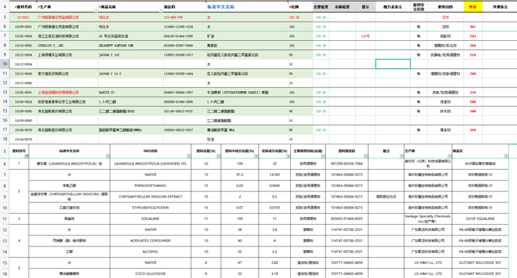Select cell 47 in COCO table
The width and height of the screenshot is (517, 278).
coord(240,263)
